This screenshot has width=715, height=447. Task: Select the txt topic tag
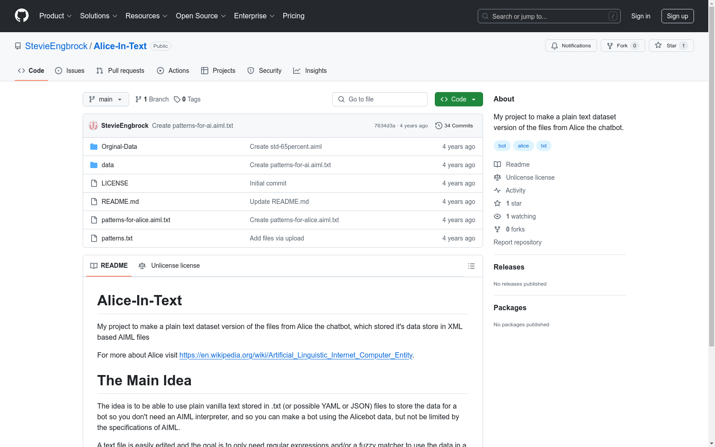pos(544,146)
